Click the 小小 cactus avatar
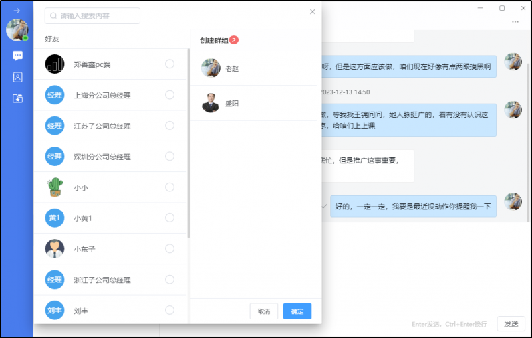The image size is (532, 338). (x=55, y=187)
